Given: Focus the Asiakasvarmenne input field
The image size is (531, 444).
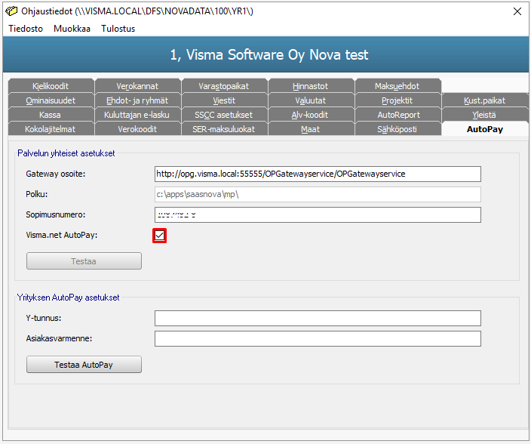Looking at the screenshot, I should pyautogui.click(x=318, y=338).
